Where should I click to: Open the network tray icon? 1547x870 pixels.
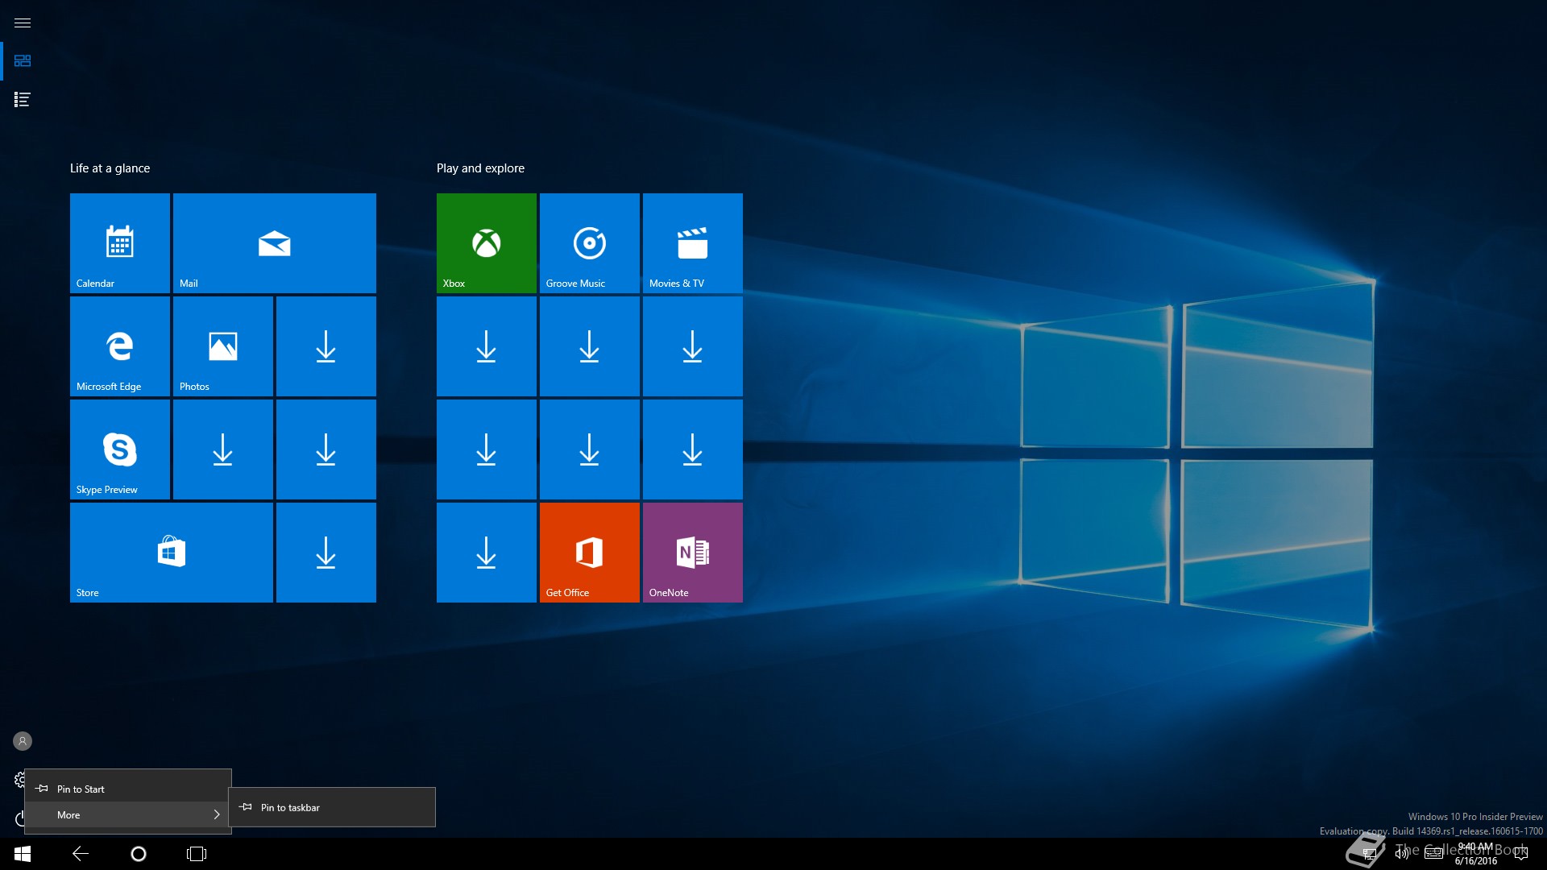coord(1370,854)
